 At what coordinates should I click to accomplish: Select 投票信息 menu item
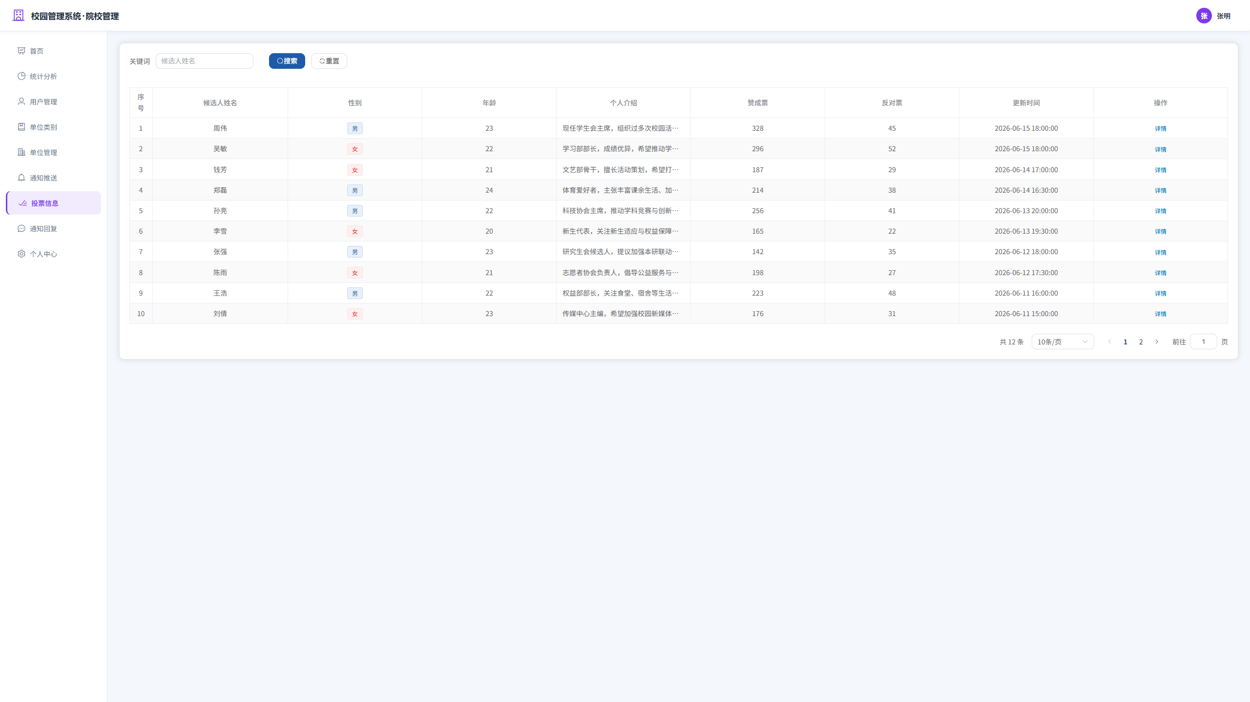(54, 203)
